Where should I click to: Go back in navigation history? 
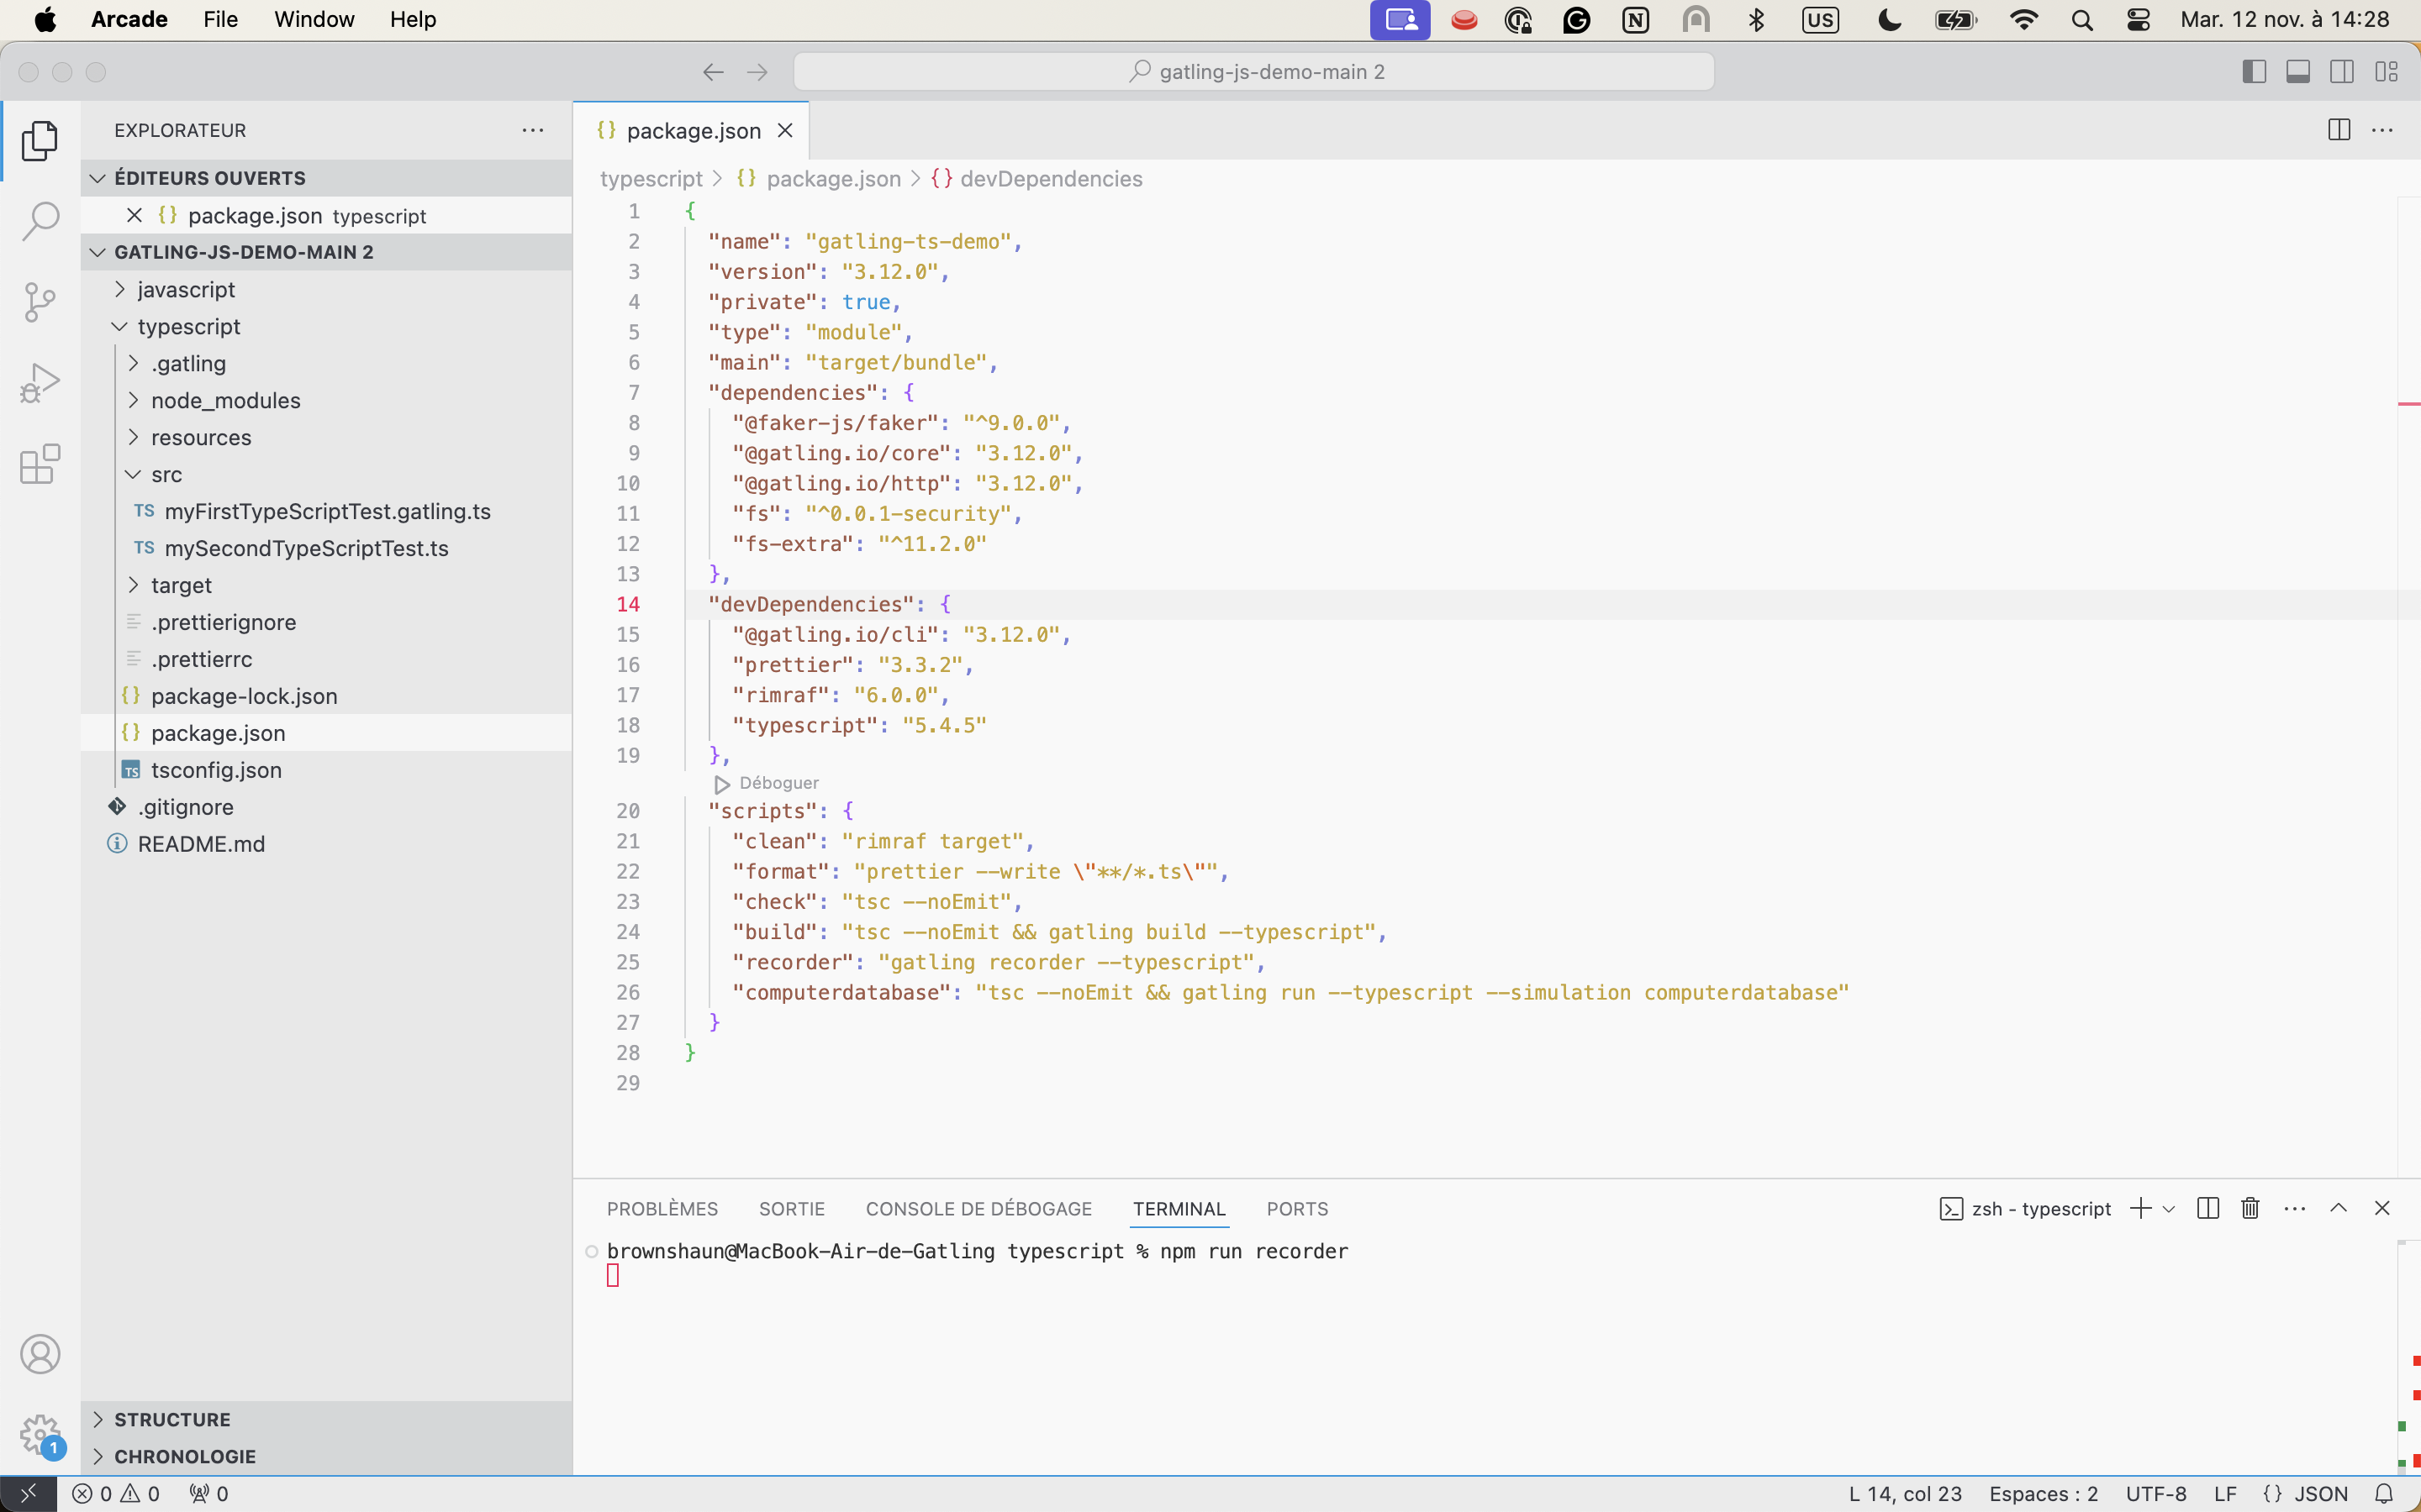click(x=714, y=72)
